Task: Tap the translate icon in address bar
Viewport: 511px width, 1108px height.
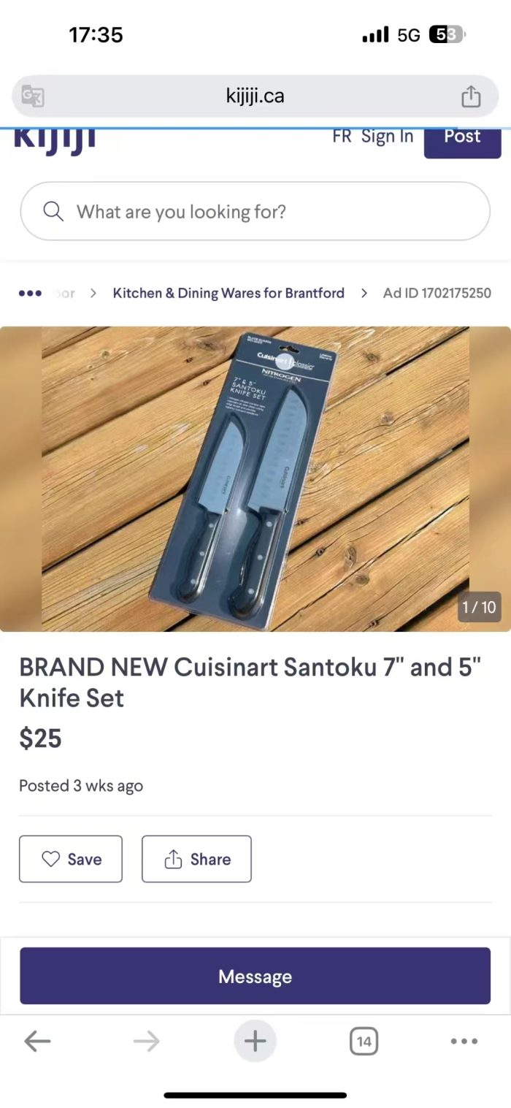Action: [33, 96]
